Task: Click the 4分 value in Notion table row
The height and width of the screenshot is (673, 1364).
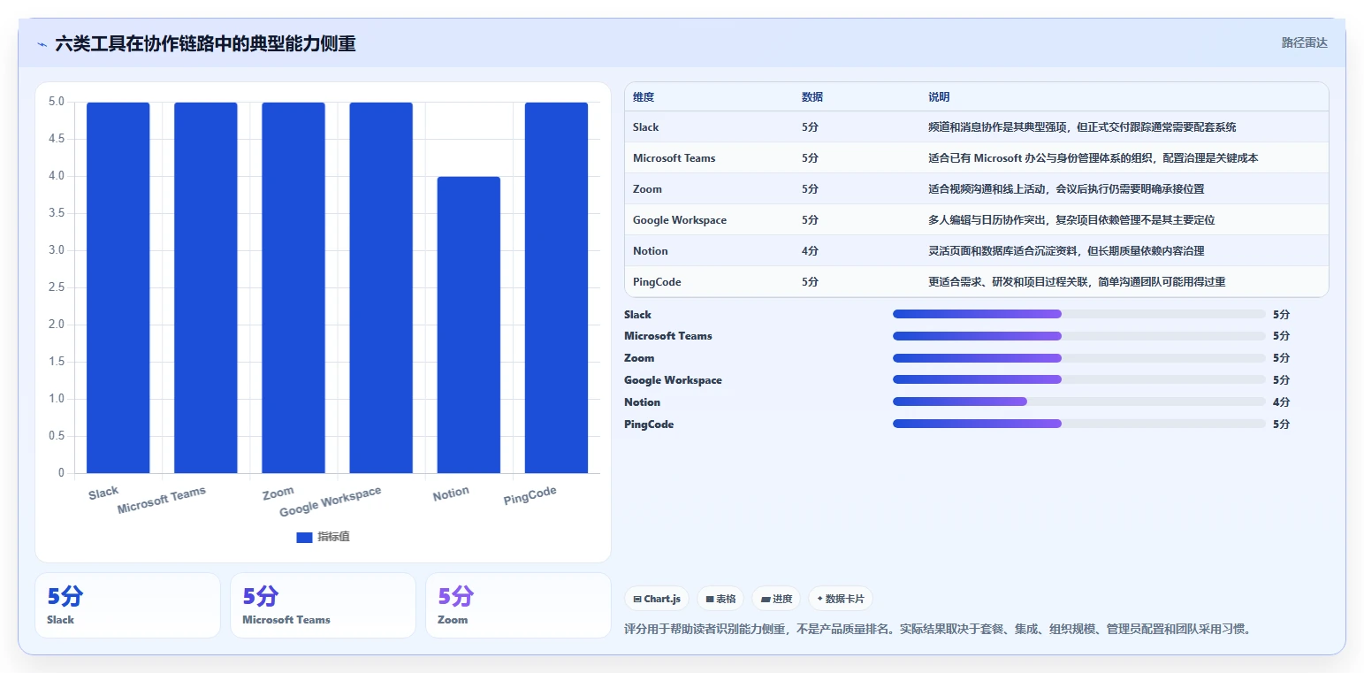Action: click(x=810, y=251)
